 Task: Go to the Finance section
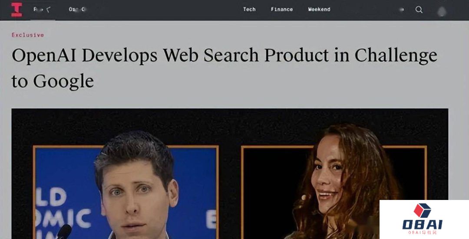coord(282,9)
